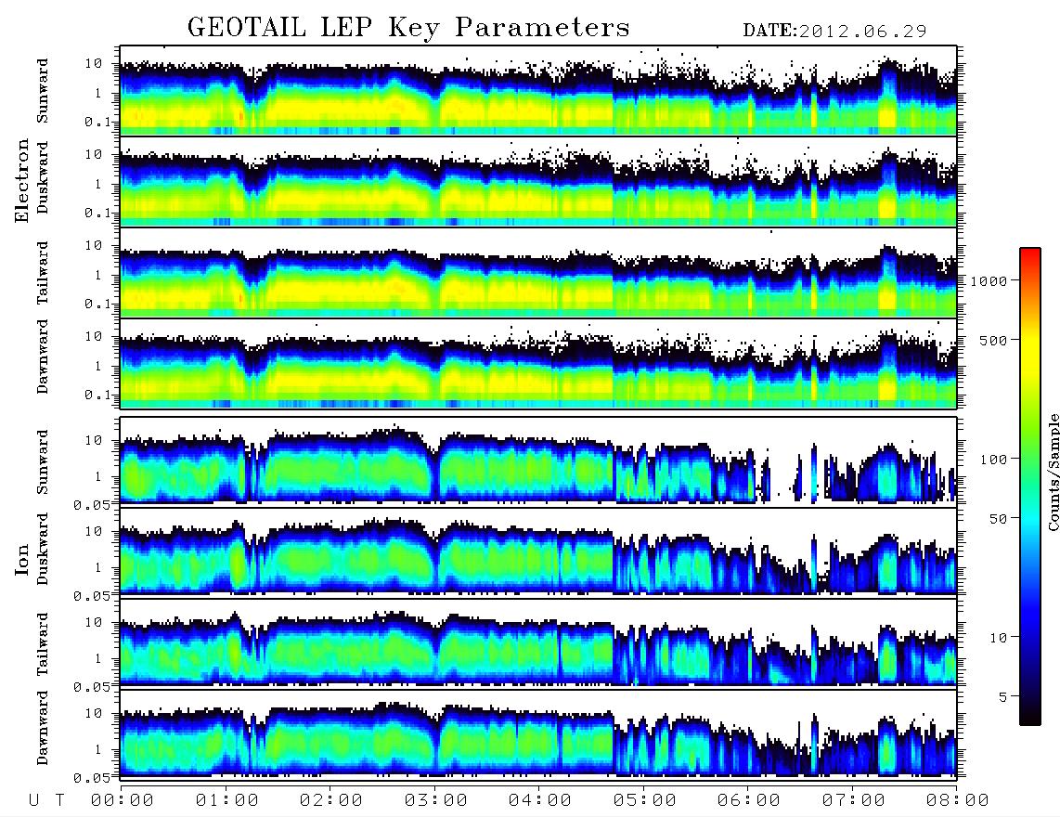The width and height of the screenshot is (1060, 817).
Task: Click the "03:00" time tick label
Action: (435, 800)
